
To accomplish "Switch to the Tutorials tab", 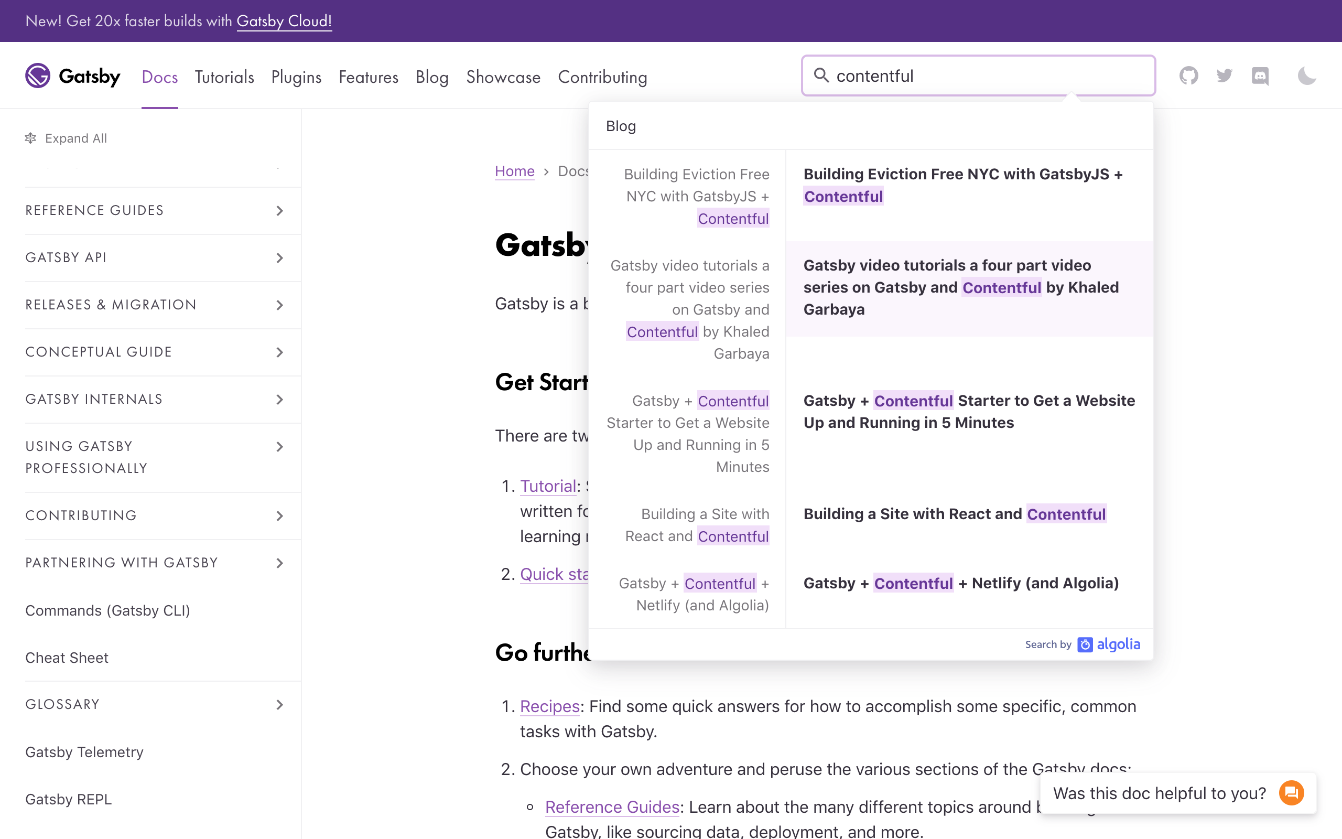I will pyautogui.click(x=224, y=77).
